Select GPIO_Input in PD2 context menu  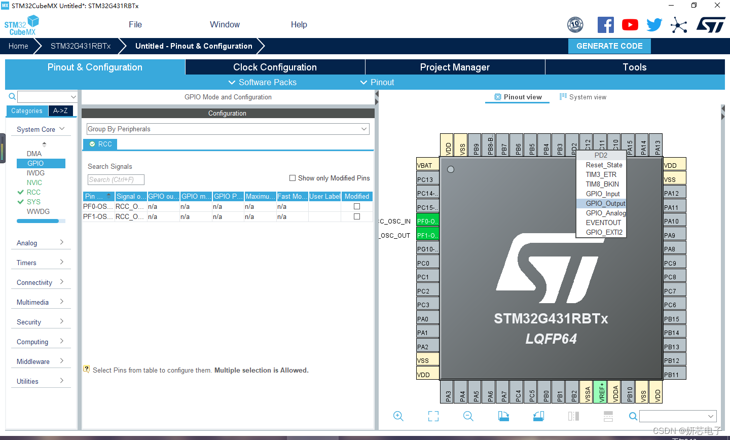click(x=601, y=194)
